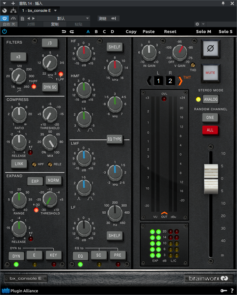This screenshot has height=295, width=237.
Task: Click Solo S button
Action: (x=226, y=32)
